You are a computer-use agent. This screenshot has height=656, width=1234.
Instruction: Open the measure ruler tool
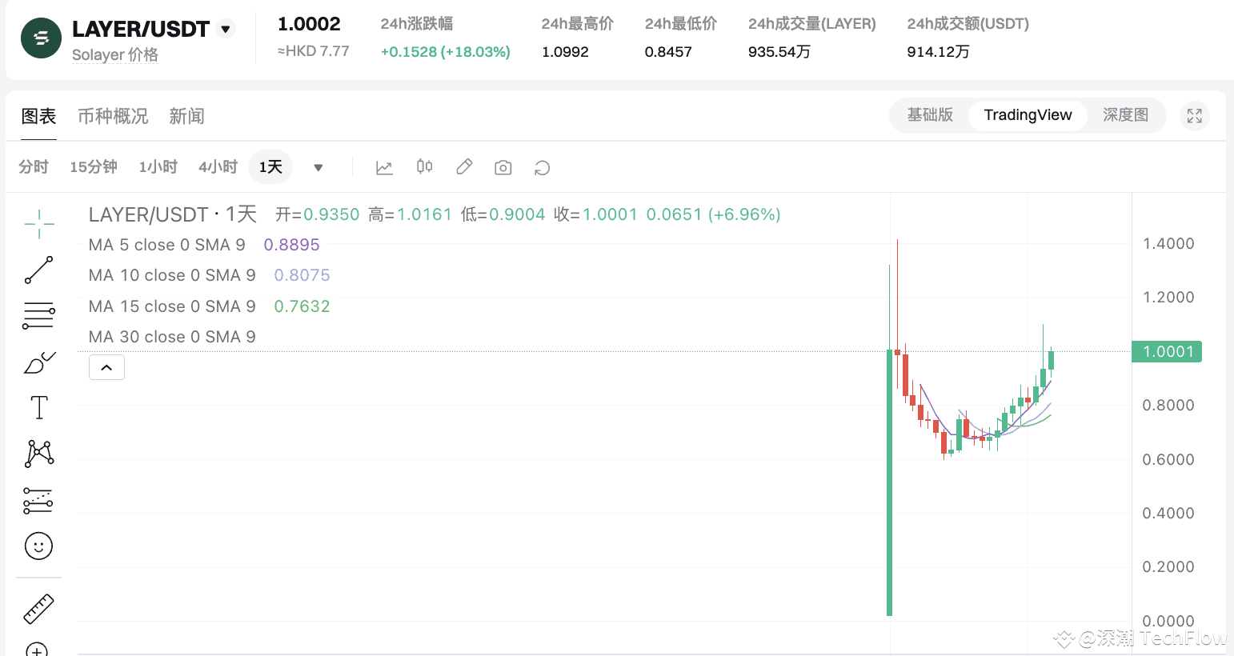pos(38,608)
